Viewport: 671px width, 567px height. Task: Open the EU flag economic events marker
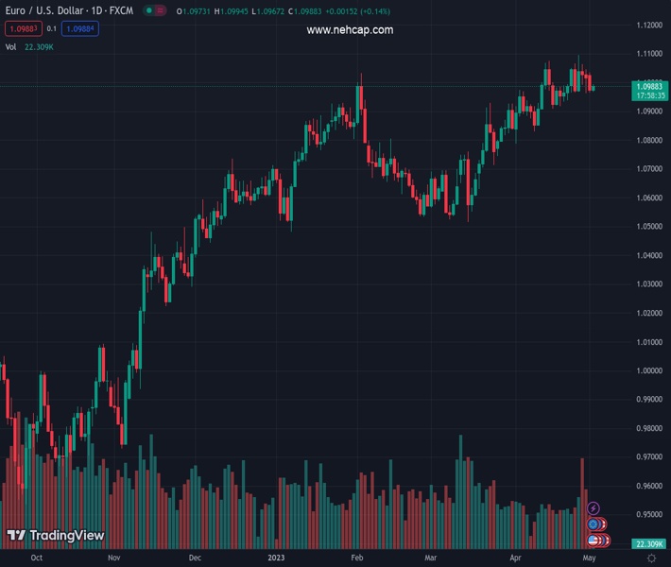593,524
